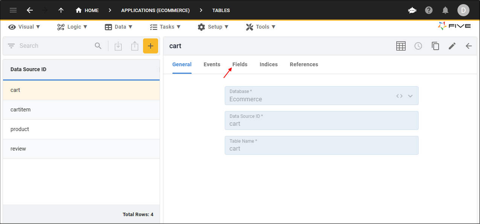Expand the Visual menu
This screenshot has height=224, width=480.
[24, 27]
